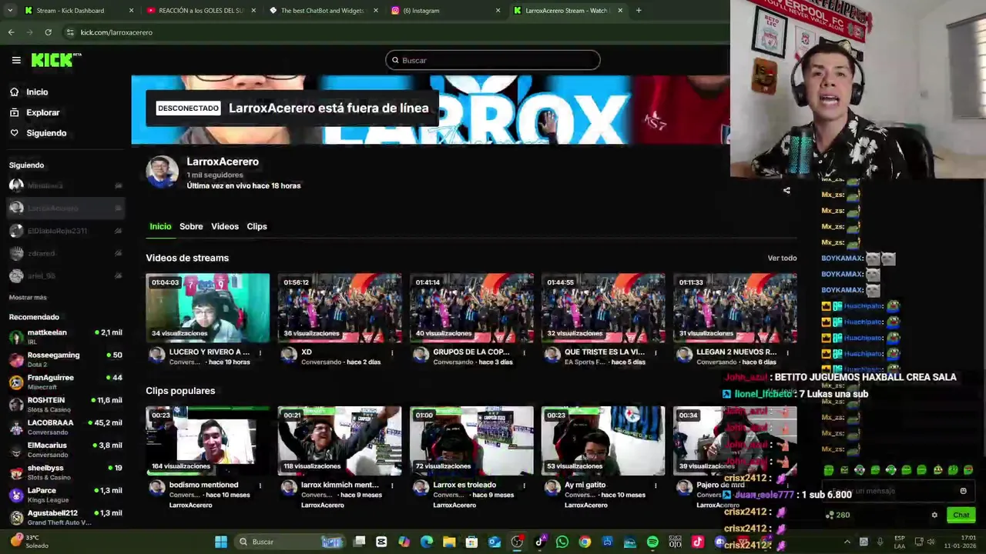Viewport: 986px width, 554px height.
Task: Open options menu for Ay mi gatito clip
Action: point(656,486)
